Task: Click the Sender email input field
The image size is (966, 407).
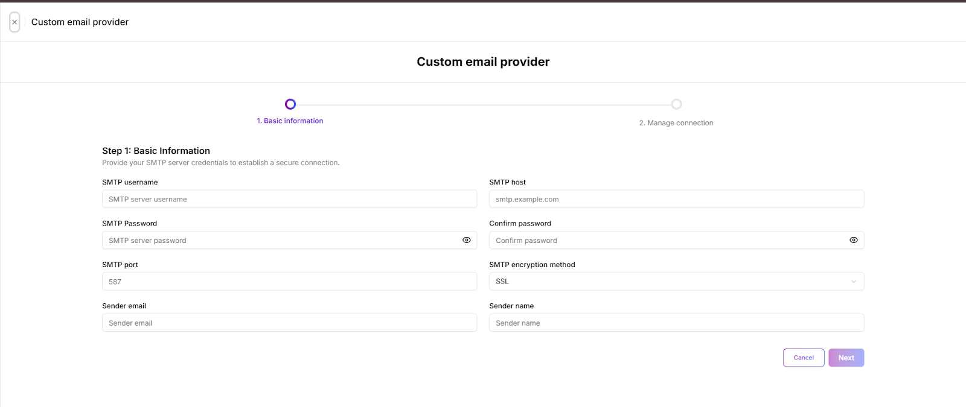Action: [x=289, y=323]
